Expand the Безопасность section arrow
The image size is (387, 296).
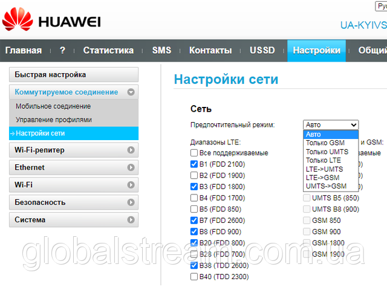tap(131, 202)
